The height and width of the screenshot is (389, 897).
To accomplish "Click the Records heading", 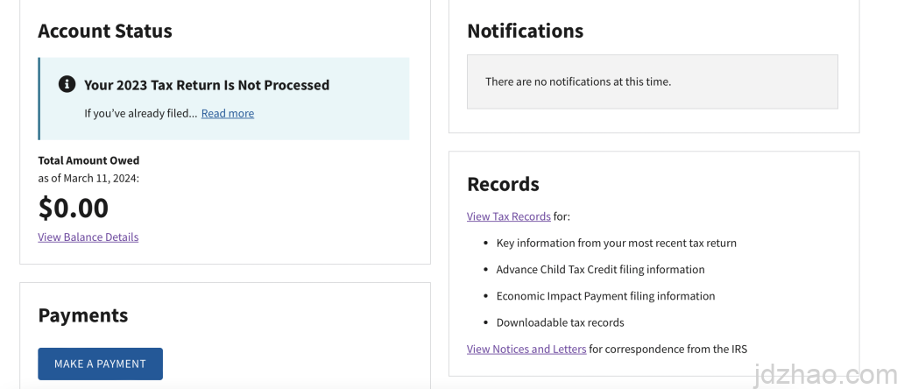I will 503,184.
